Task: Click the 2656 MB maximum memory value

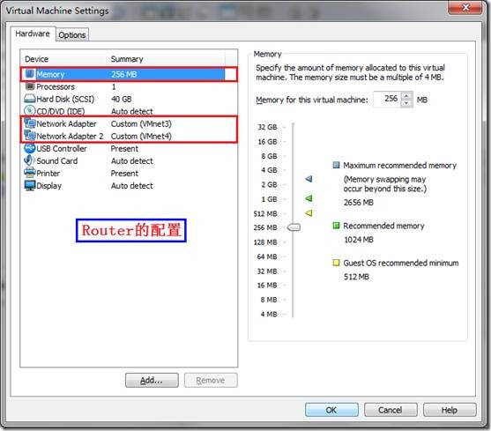Action: (359, 203)
